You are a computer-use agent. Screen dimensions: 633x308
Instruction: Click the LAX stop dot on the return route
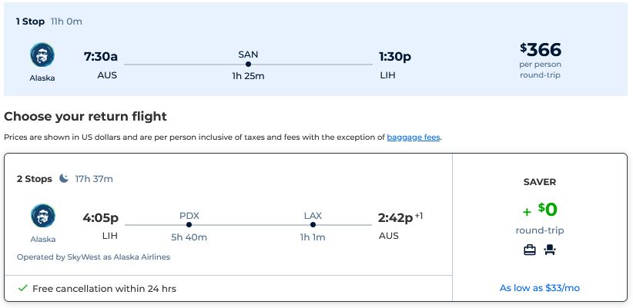pyautogui.click(x=313, y=224)
